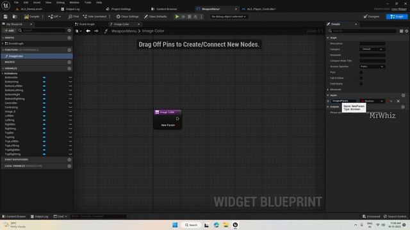The image size is (410, 230).
Task: Add local variable with plus icon
Action: [x=69, y=166]
